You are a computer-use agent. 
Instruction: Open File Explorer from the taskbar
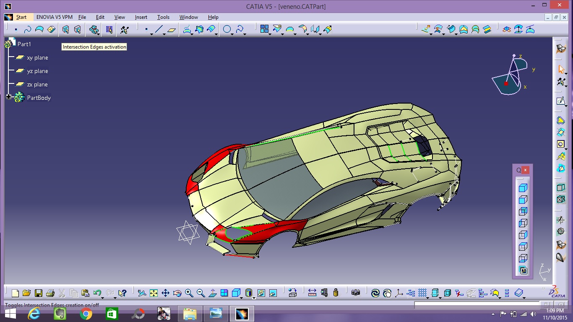[190, 313]
